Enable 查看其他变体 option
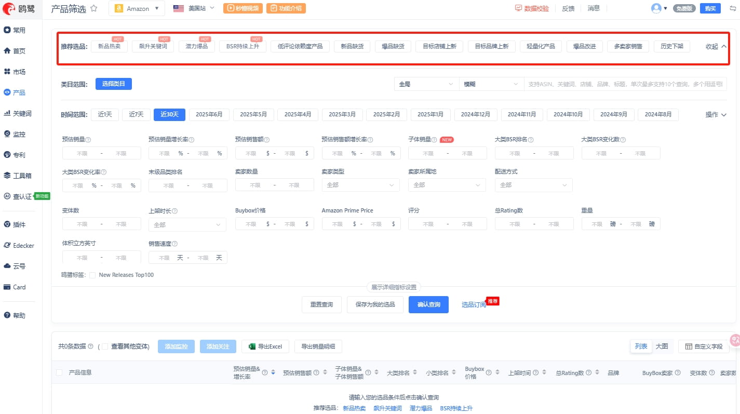Screen dimensions: 740x414 [104, 346]
